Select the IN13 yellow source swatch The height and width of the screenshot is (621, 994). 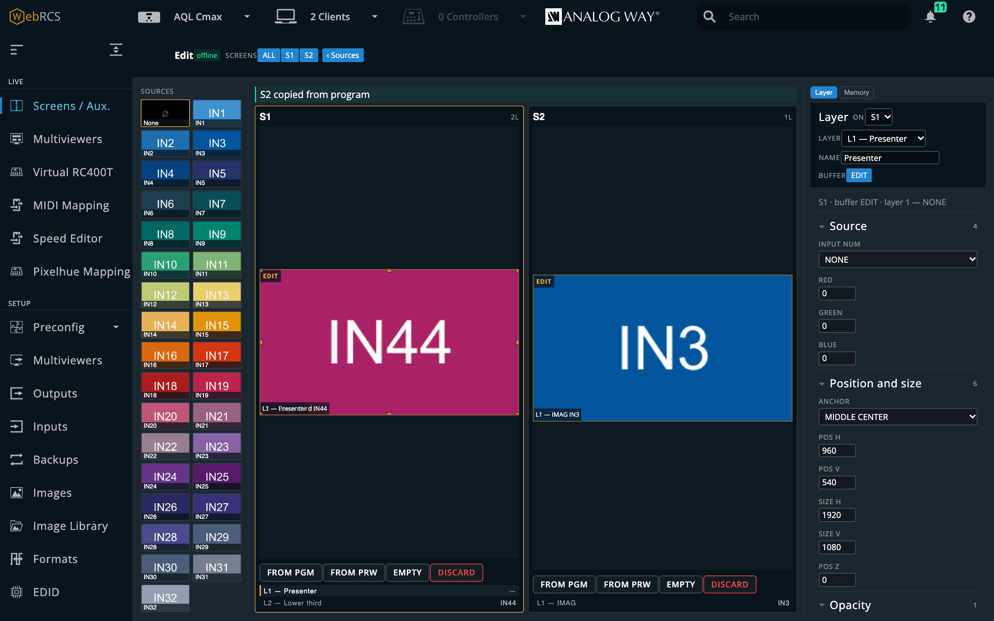tap(217, 294)
